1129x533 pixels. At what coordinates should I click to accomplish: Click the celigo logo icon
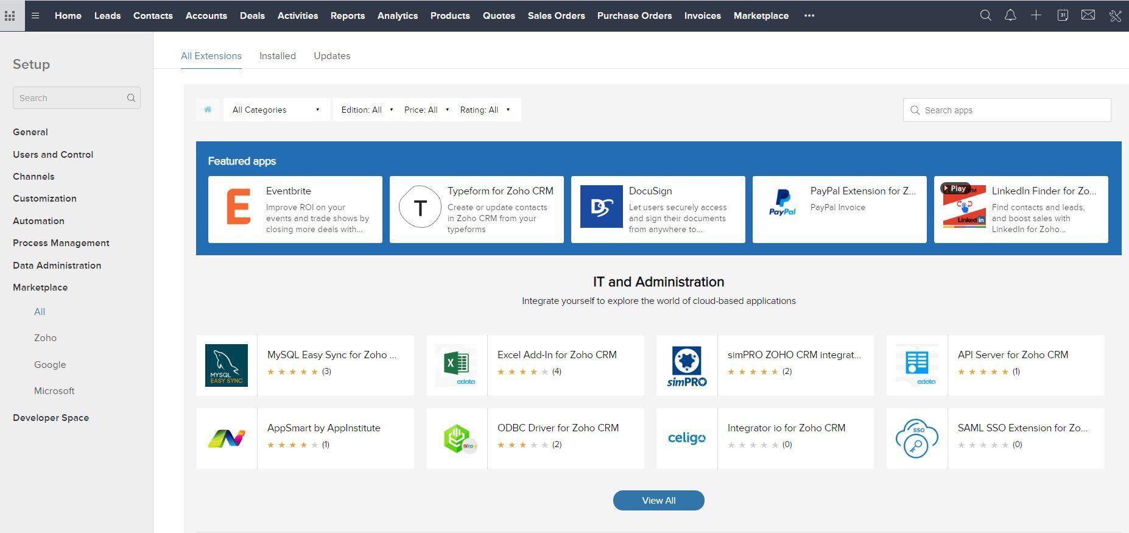click(687, 438)
